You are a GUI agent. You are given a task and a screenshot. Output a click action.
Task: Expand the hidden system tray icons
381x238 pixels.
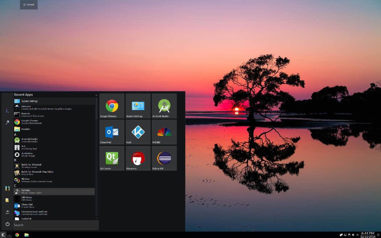point(357,235)
